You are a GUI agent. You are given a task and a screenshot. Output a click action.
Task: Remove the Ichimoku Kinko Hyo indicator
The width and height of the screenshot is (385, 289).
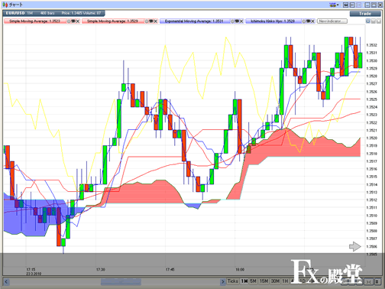pyautogui.click(x=312, y=21)
